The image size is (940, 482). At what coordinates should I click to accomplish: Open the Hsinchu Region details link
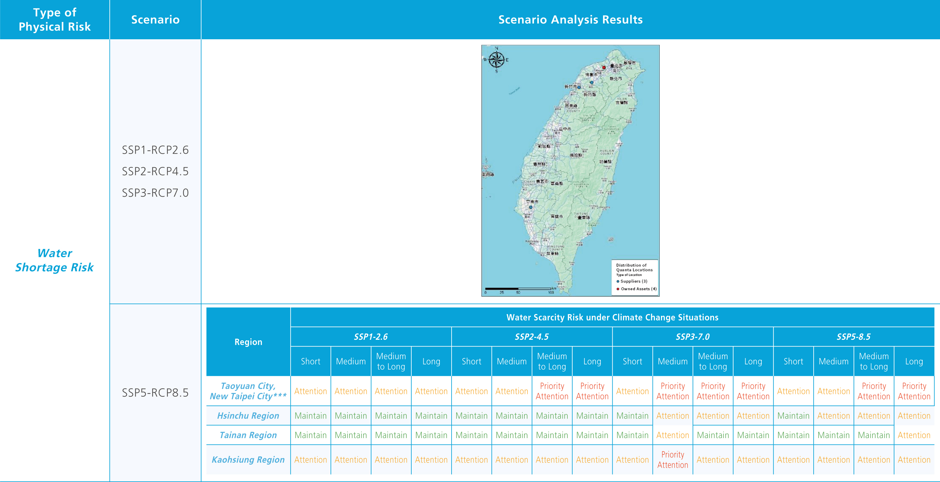click(248, 416)
